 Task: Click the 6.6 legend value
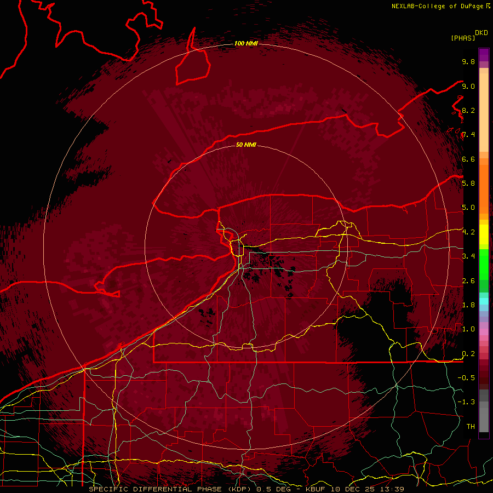tap(468, 159)
